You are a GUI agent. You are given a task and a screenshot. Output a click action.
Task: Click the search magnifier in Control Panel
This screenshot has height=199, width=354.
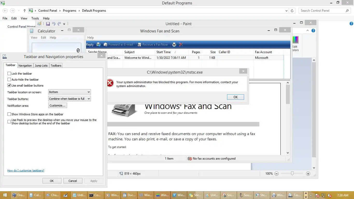point(347,11)
